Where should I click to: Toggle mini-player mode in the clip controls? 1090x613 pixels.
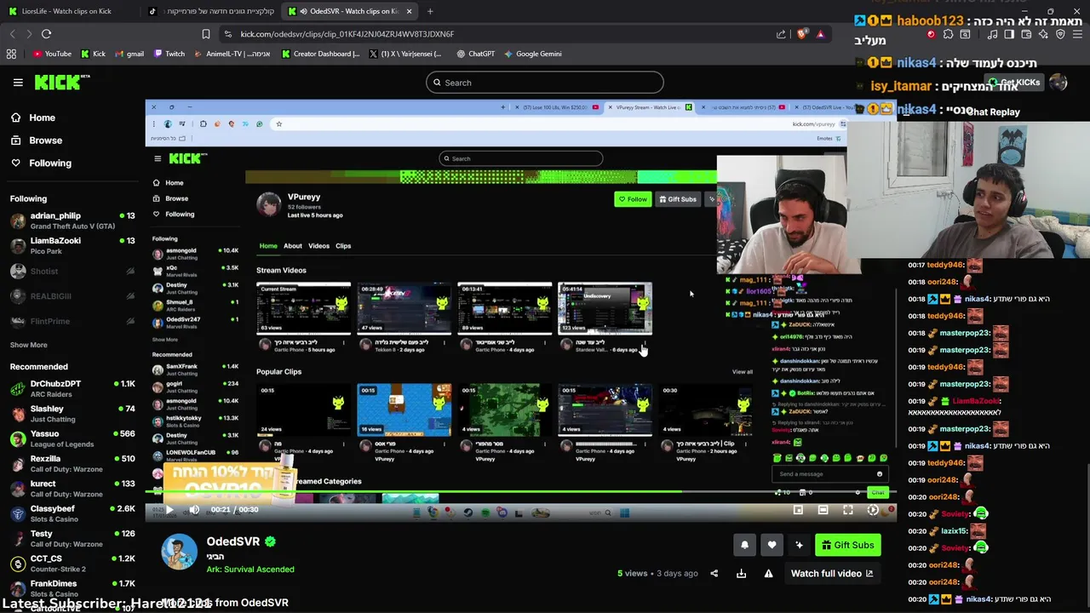(798, 510)
